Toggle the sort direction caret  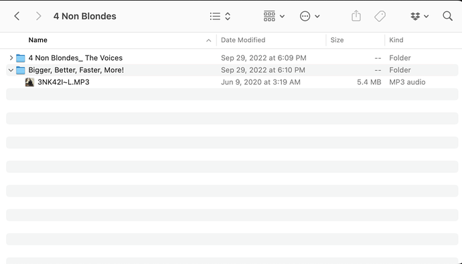(x=209, y=40)
